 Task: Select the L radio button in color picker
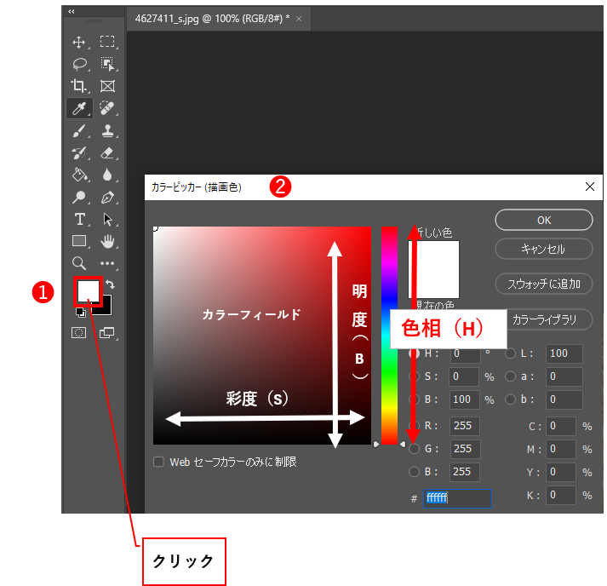click(511, 353)
